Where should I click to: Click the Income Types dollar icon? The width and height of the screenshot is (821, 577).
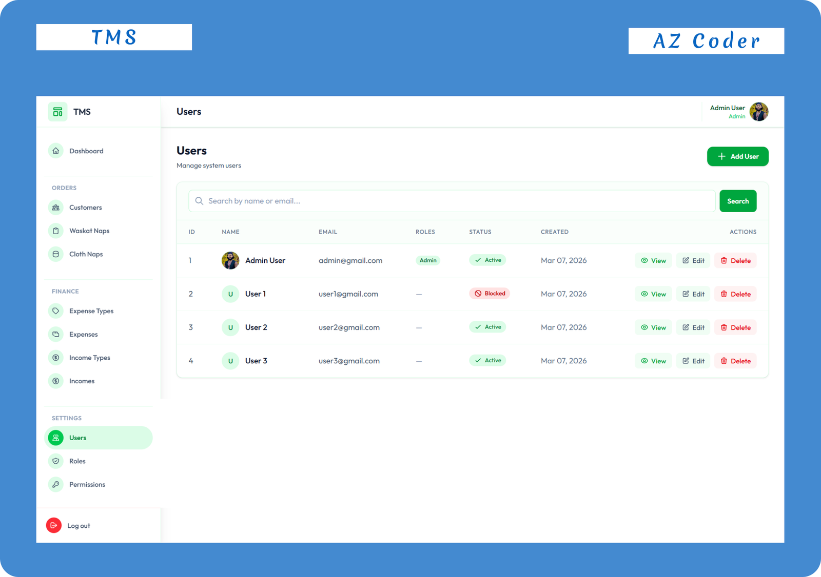(55, 357)
